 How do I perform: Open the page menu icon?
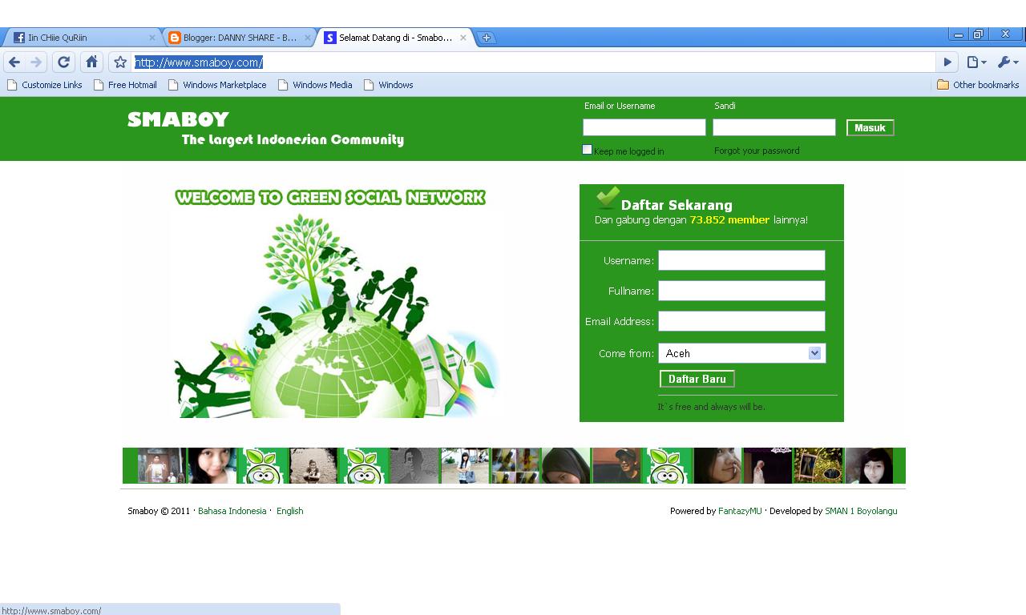[976, 62]
